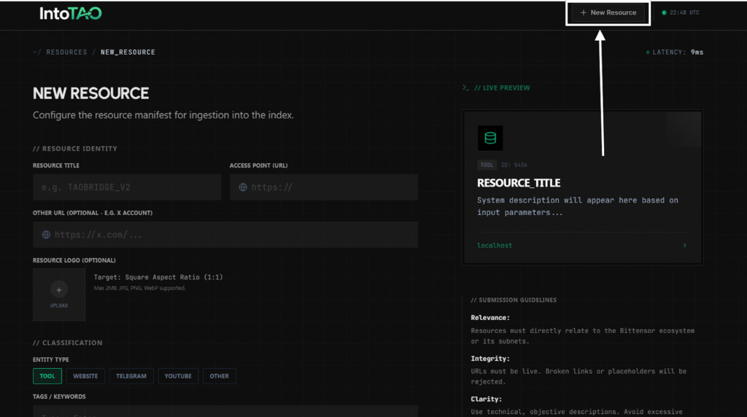The image size is (747, 417).
Task: Switch entity type to TELEGRAM
Action: coord(131,376)
